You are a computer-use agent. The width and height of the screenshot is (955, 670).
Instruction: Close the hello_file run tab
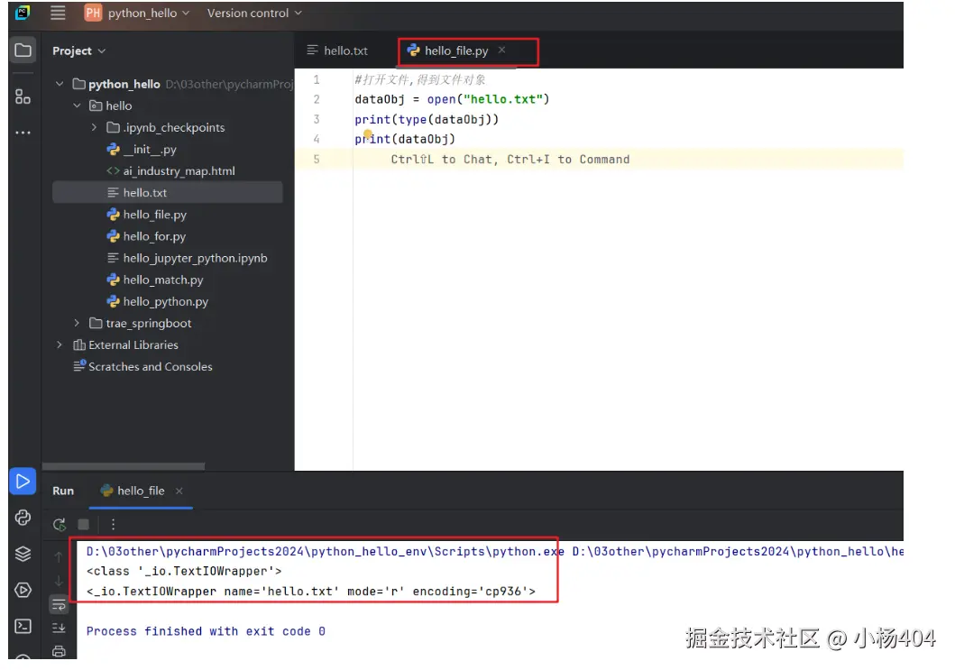pos(179,491)
